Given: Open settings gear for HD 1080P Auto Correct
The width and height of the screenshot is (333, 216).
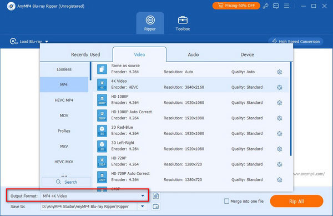Looking at the screenshot, I should click(280, 118).
